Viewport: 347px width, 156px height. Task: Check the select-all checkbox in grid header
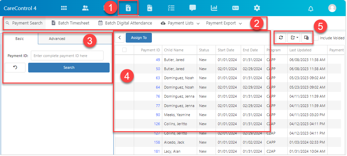point(124,50)
